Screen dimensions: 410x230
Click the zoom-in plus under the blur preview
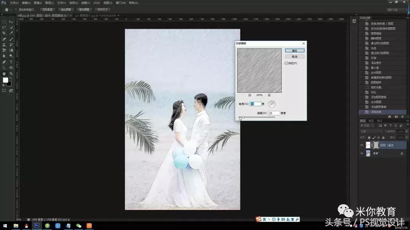coord(269,95)
